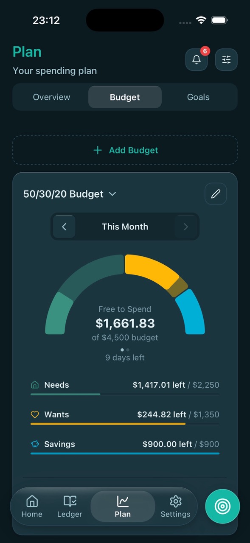Tap the teal target floating button
This screenshot has height=543, width=250.
pyautogui.click(x=222, y=506)
